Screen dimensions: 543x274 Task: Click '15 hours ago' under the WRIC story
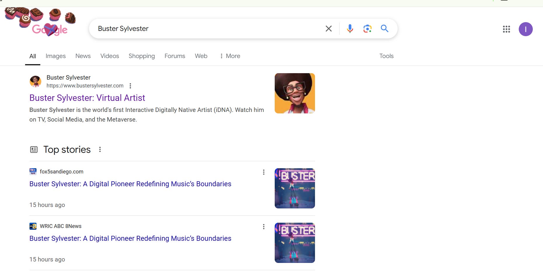point(47,259)
